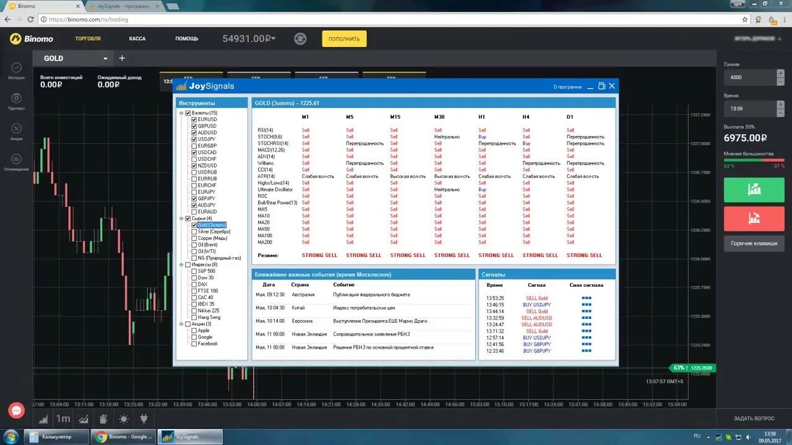Open the ТОРГОВЛЯ menu
Viewport: 792px width, 445px height.
pos(88,38)
